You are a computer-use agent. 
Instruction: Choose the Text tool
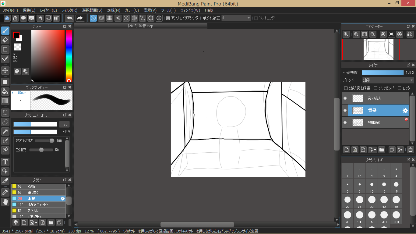click(5, 161)
